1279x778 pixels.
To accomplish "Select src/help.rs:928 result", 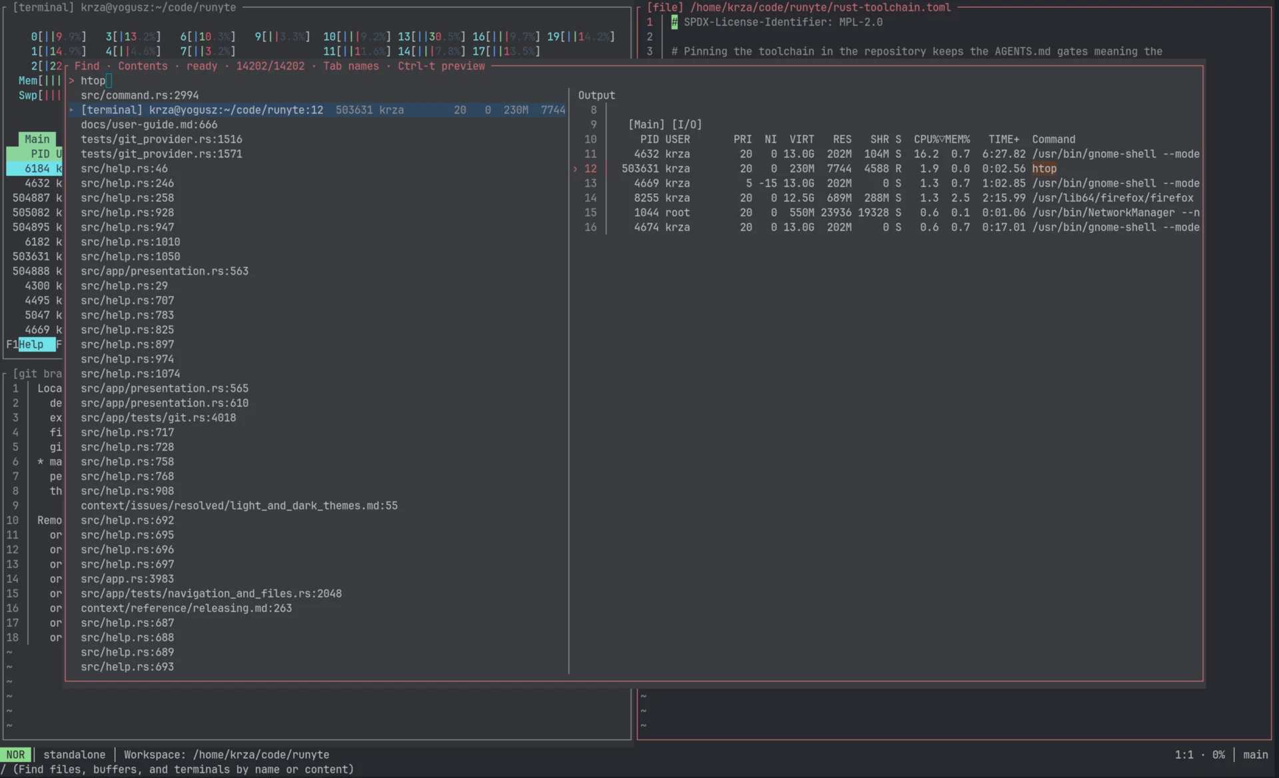I will (127, 212).
